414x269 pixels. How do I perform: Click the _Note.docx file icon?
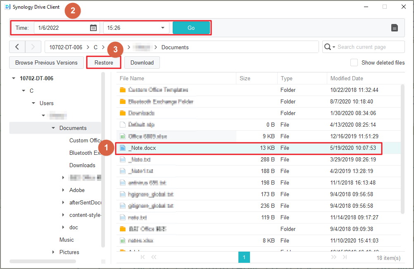[122, 148]
